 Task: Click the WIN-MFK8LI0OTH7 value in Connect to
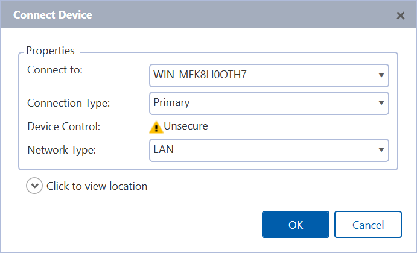(x=200, y=76)
